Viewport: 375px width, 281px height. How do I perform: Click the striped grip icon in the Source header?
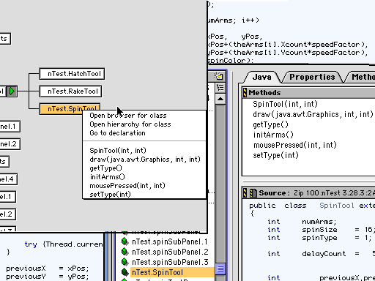245,193
